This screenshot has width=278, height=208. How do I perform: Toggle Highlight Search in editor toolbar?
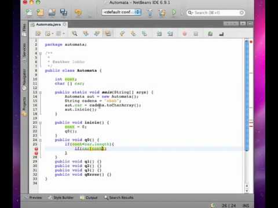coord(108,34)
